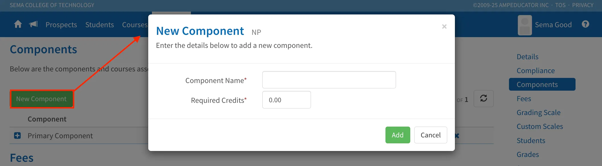
Task: Open the megaphone announcements icon
Action: [33, 24]
